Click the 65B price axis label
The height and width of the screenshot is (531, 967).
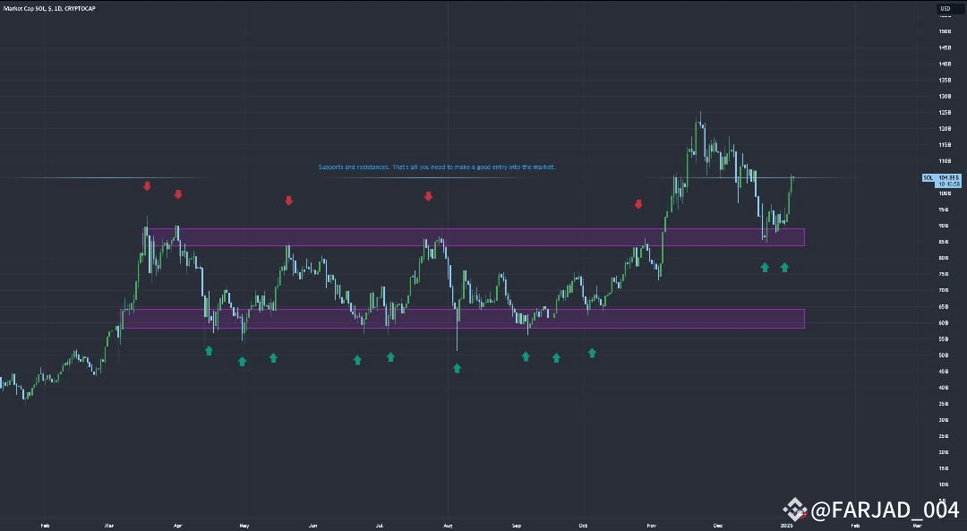[945, 306]
